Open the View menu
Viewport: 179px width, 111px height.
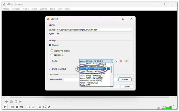click(x=60, y=9)
